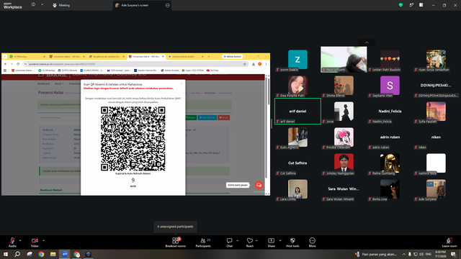Unmute microphone with the Audio button
Viewport: 461px width, 259px height.
[x=12, y=242]
